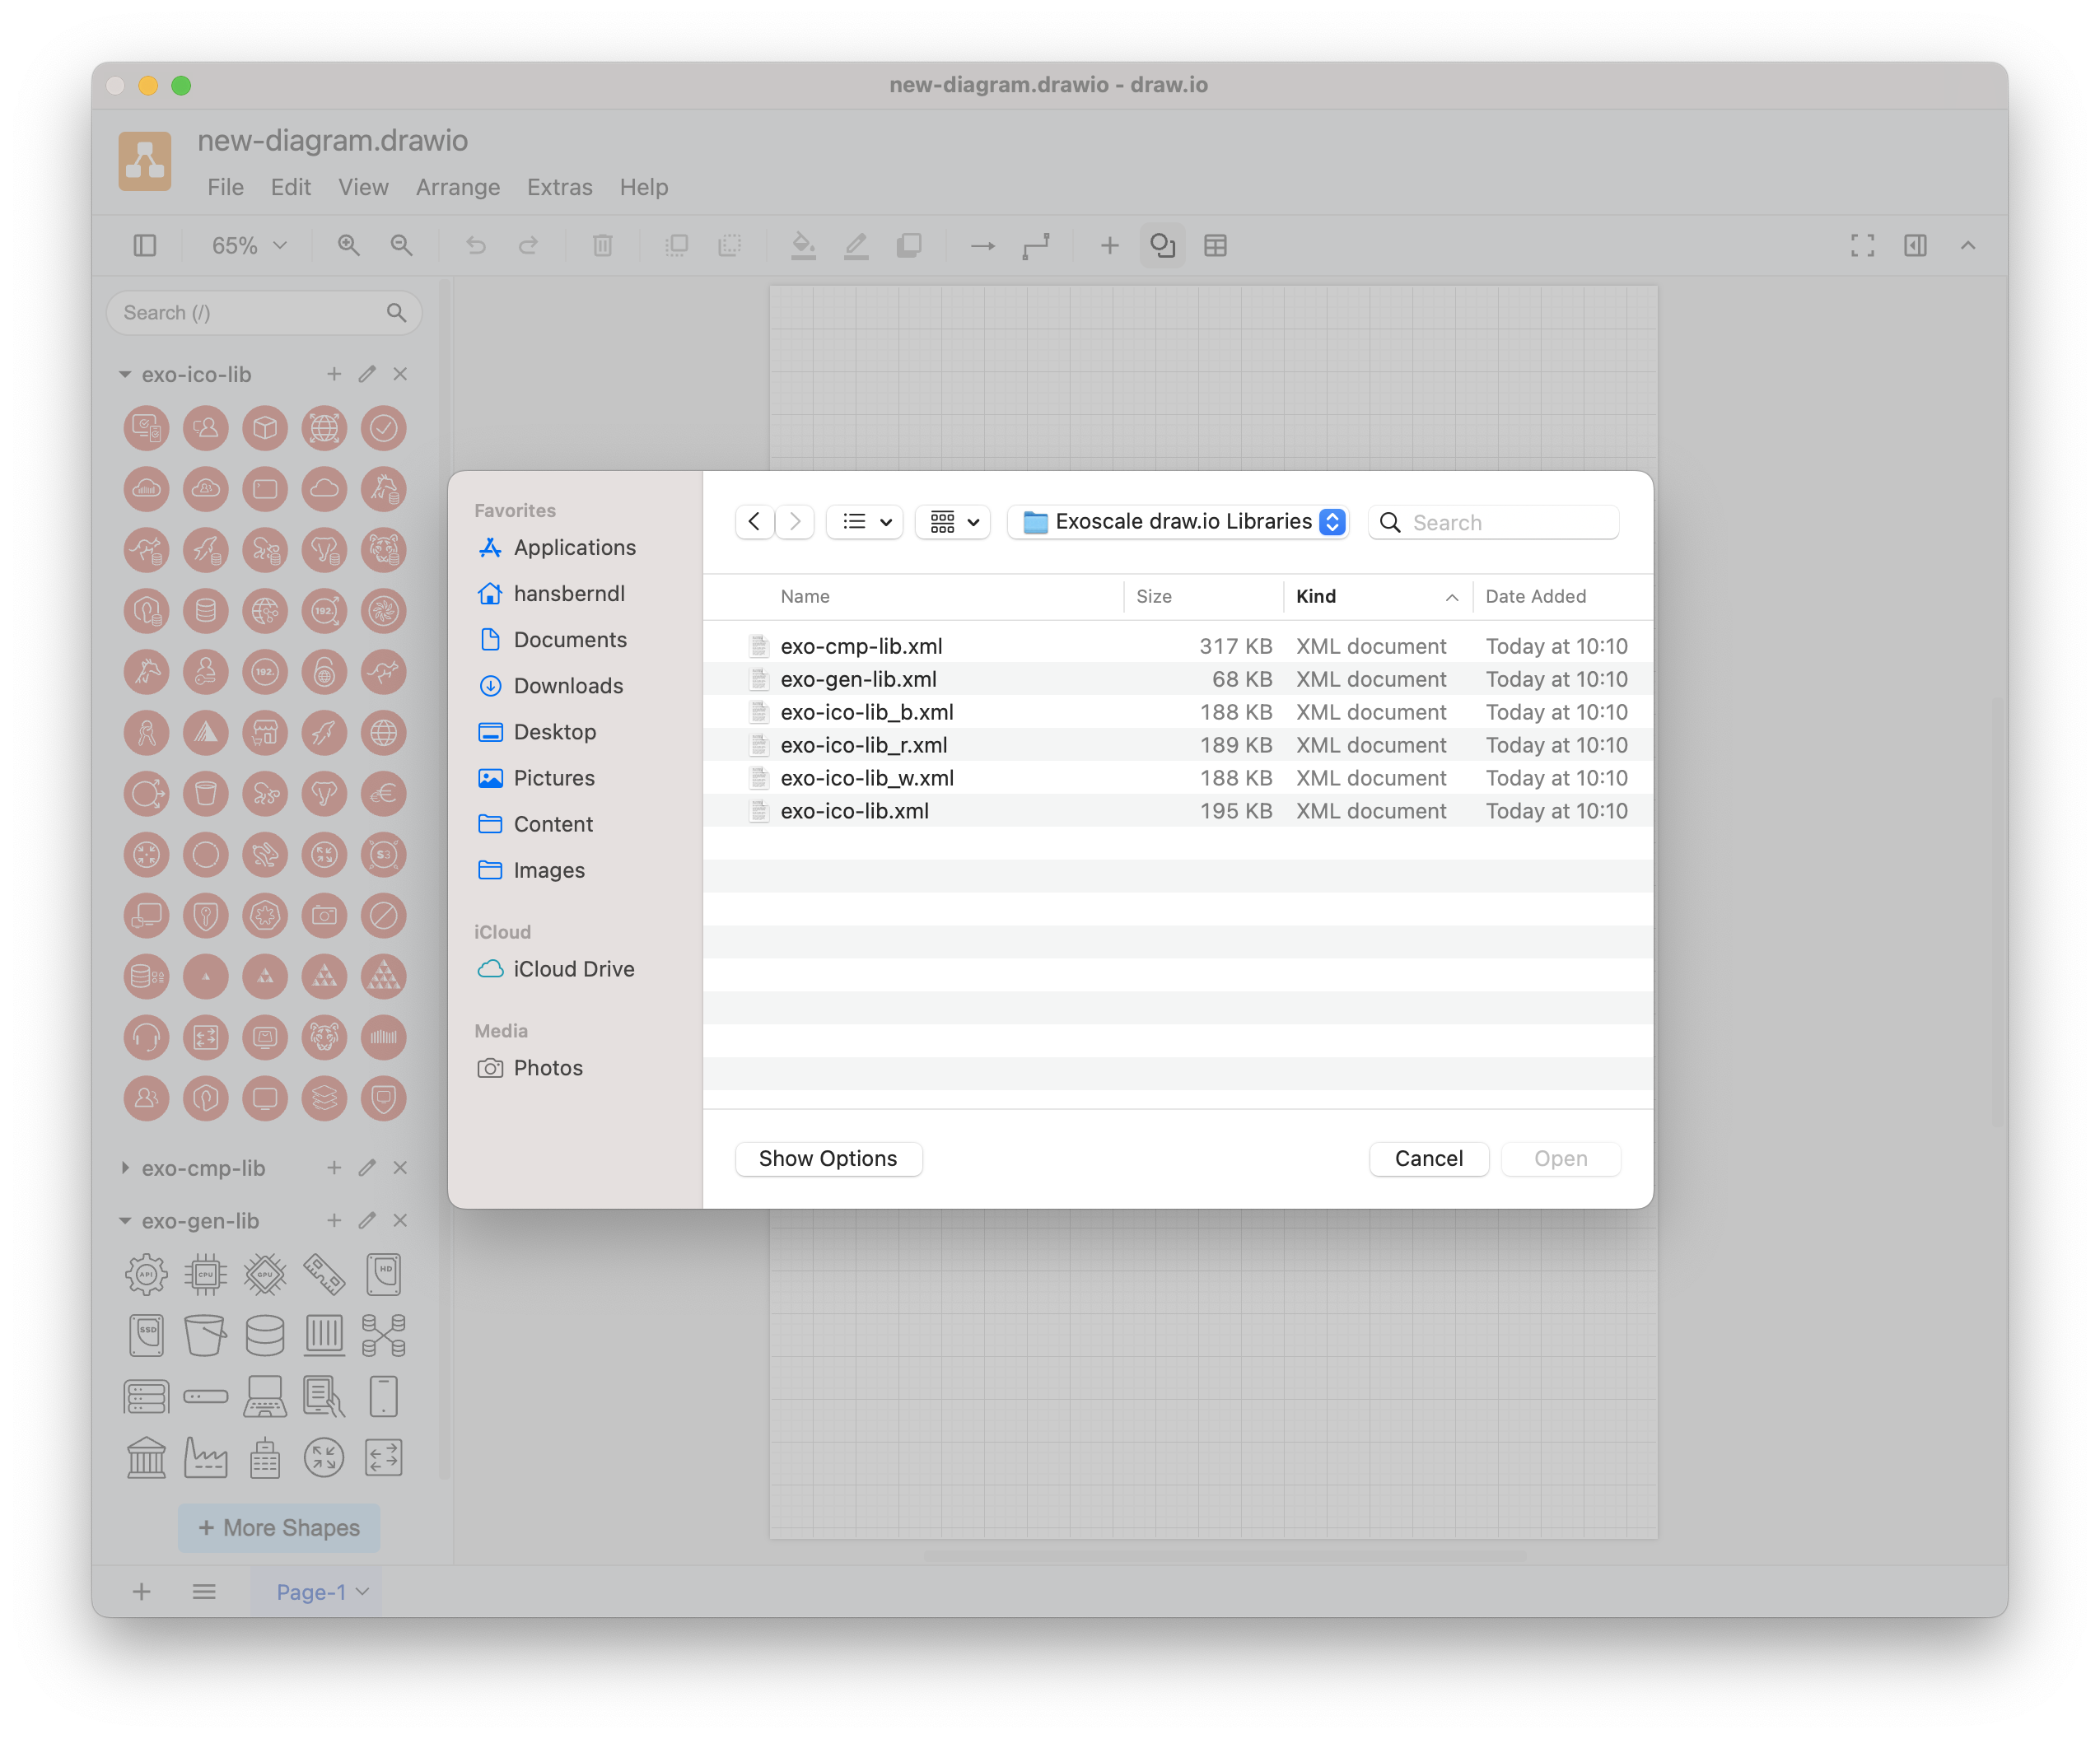Click the shadow toggle icon
2100x1739 pixels.
(x=909, y=245)
